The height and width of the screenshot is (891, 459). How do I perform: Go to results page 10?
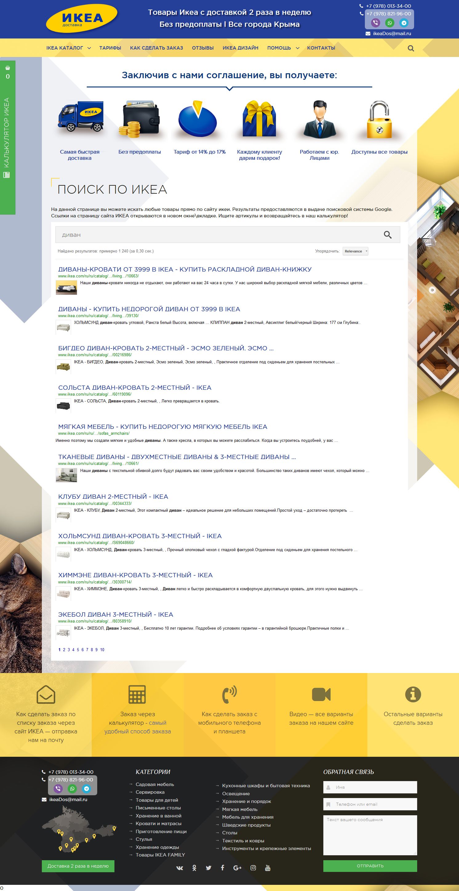102,650
